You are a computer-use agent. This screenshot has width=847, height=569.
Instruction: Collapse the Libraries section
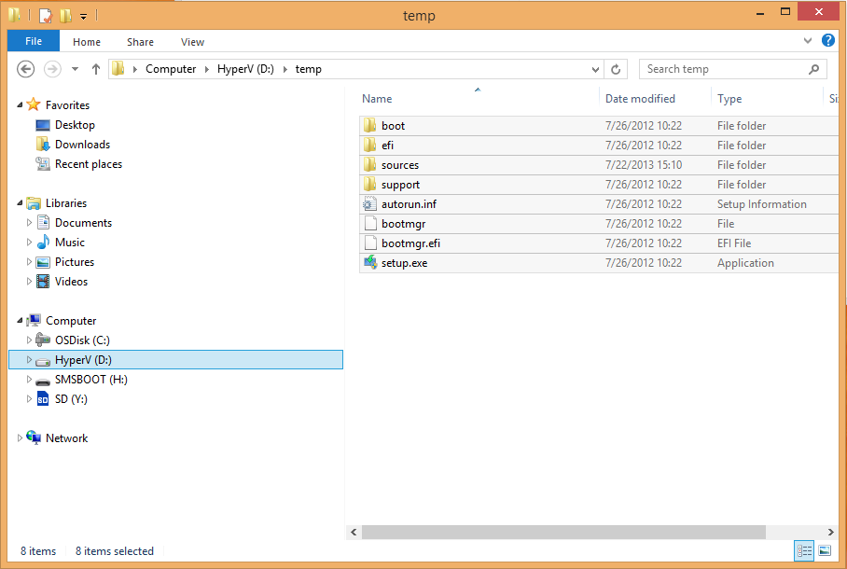(x=20, y=203)
